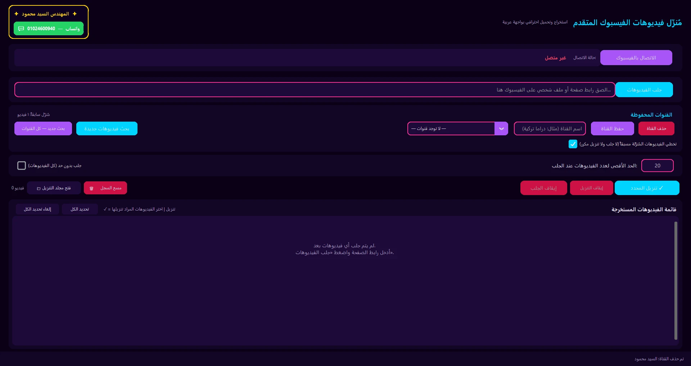Screen dimensions: 691x366
Task: Select the — لا توجد قنوات — combo box
Action: 458,128
